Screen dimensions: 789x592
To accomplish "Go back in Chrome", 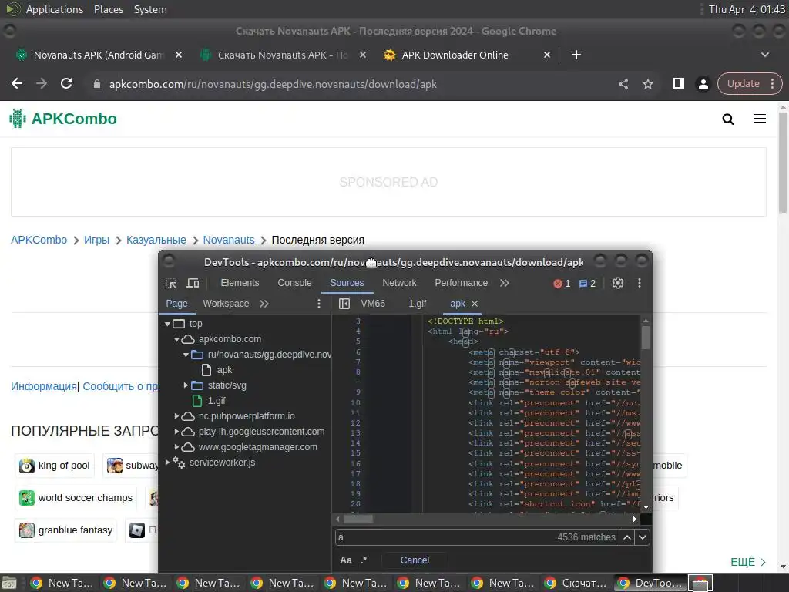I will (17, 83).
